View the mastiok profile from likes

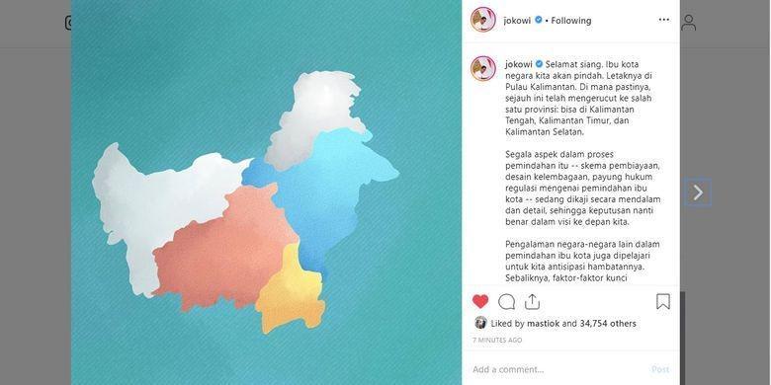click(x=544, y=323)
